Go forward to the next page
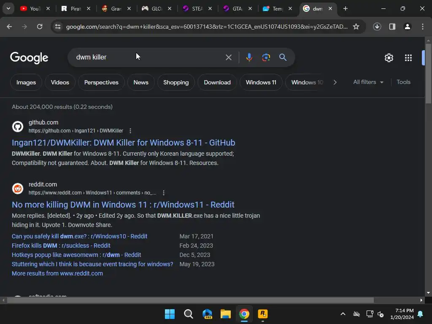The height and width of the screenshot is (324, 432). 24,27
